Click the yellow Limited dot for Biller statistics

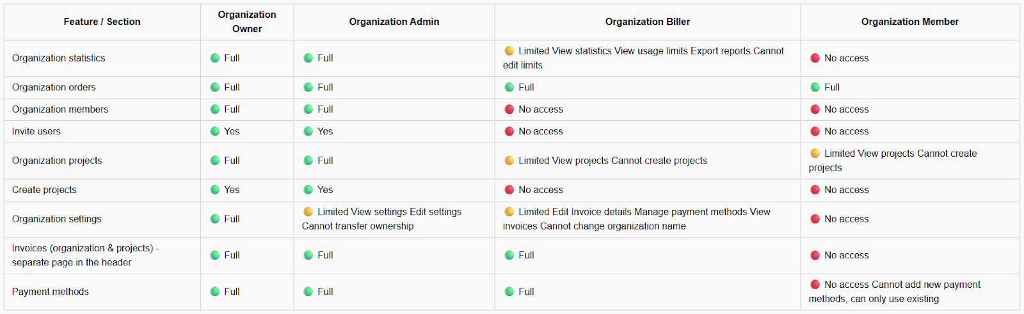(x=509, y=51)
